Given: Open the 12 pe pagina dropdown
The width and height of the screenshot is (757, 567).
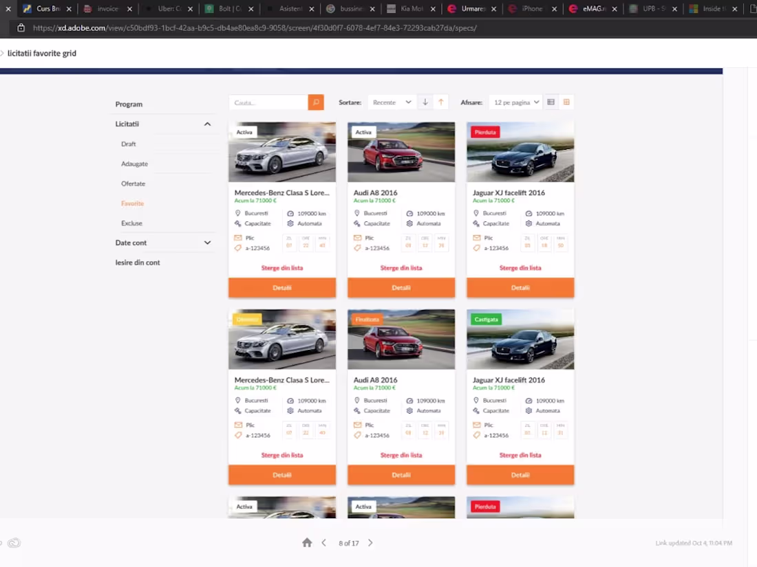Looking at the screenshot, I should pos(515,102).
